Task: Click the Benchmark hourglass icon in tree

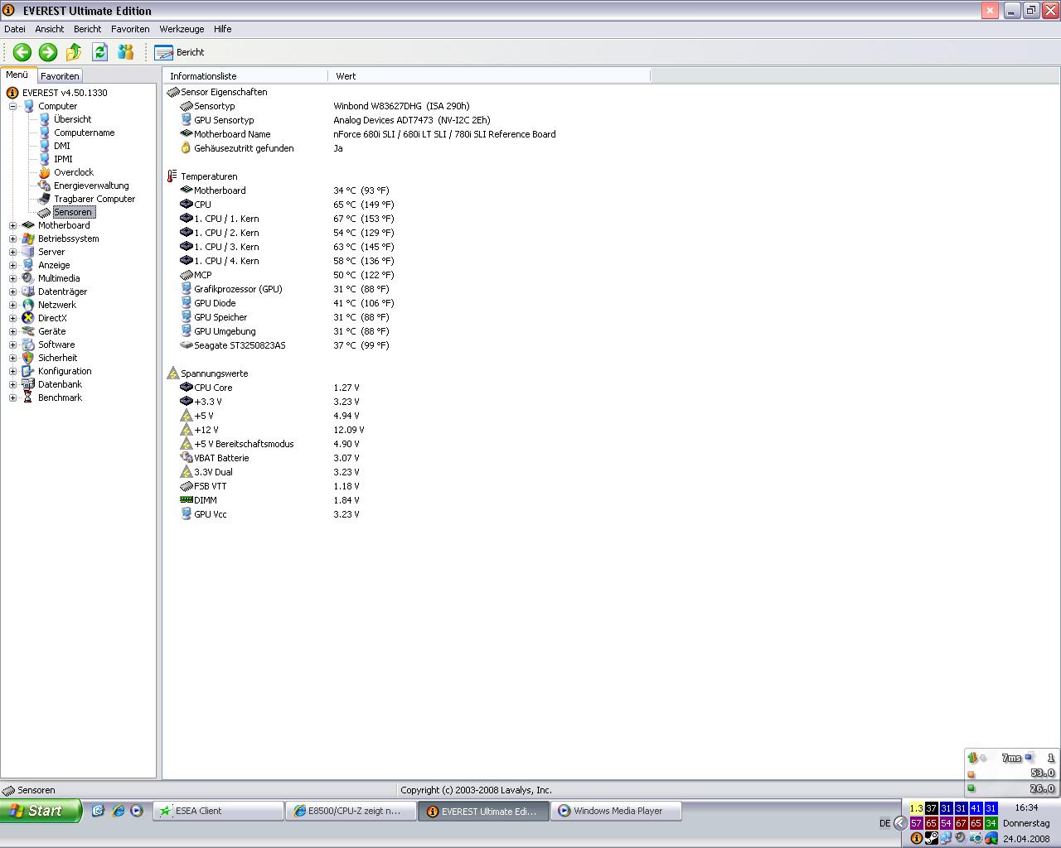Action: click(28, 397)
